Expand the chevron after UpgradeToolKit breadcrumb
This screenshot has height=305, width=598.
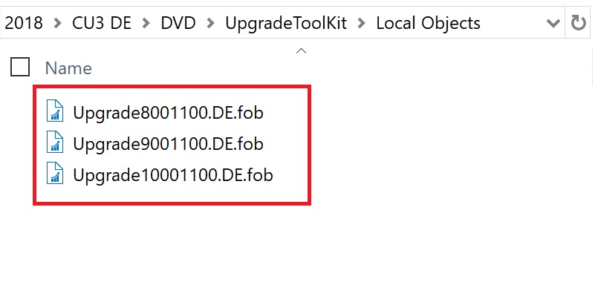tap(362, 23)
